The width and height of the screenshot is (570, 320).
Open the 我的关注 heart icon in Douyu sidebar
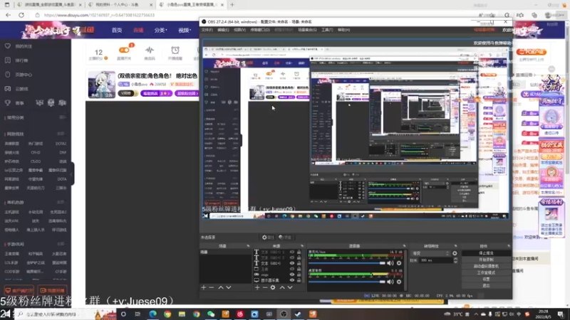point(8,46)
